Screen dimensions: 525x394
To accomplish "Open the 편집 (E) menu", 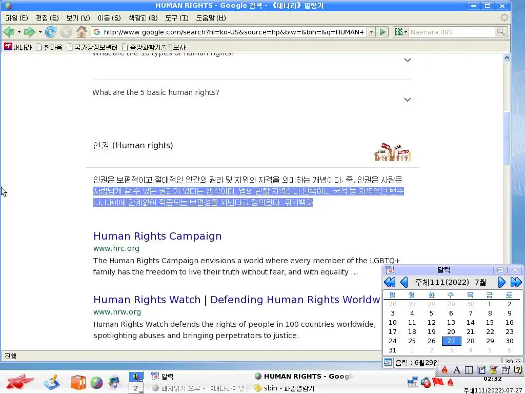I will click(x=47, y=18).
